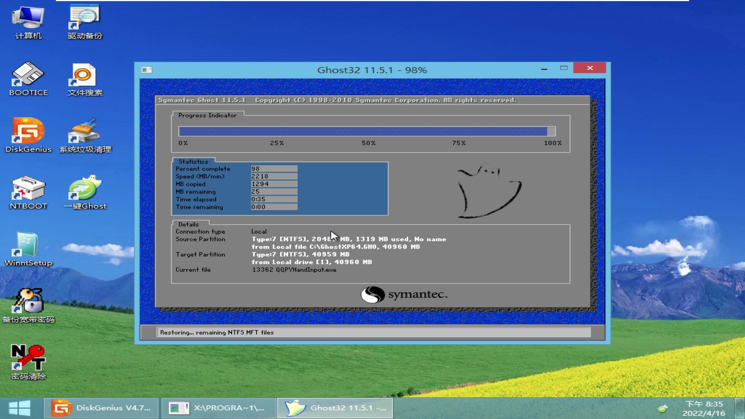
Task: Click the MB copied value 1294
Action: tap(274, 184)
